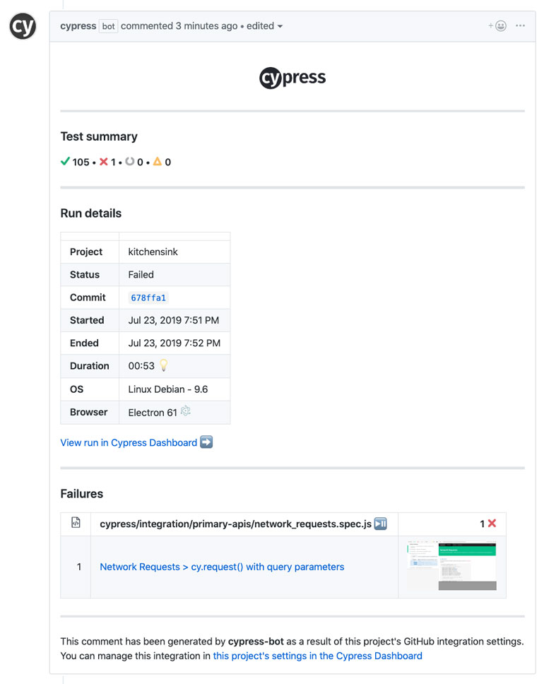Image resolution: width=544 pixels, height=684 pixels.
Task: Click the green checkmark passed-tests icon
Action: click(x=65, y=161)
